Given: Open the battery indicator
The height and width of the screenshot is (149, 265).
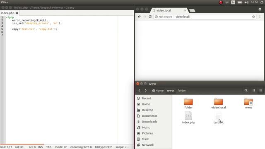Looking at the screenshot, I should tap(240, 2).
